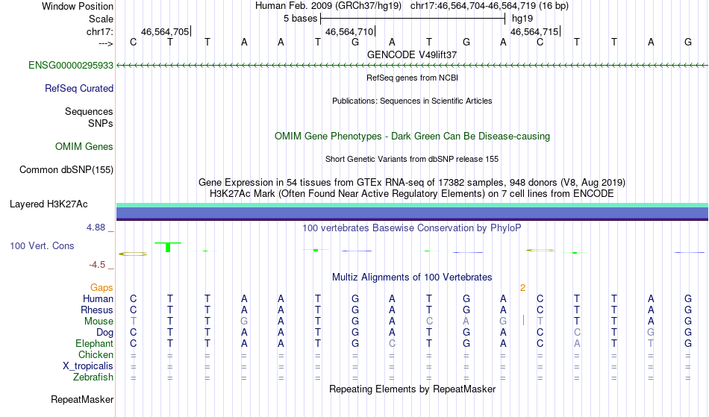Click the GENCODE V49lift37 track title
709x417 pixels.
tap(412, 54)
